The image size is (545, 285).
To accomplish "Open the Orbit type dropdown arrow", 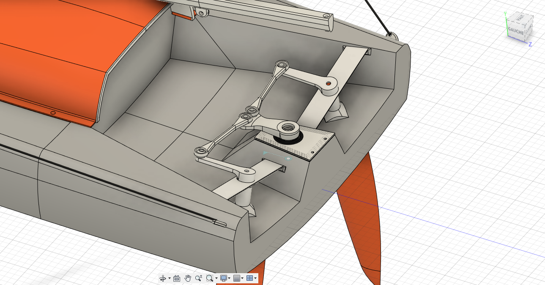I will pos(170,278).
